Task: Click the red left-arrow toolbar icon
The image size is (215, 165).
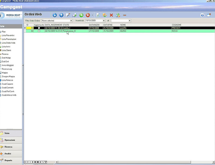Action: point(88,15)
